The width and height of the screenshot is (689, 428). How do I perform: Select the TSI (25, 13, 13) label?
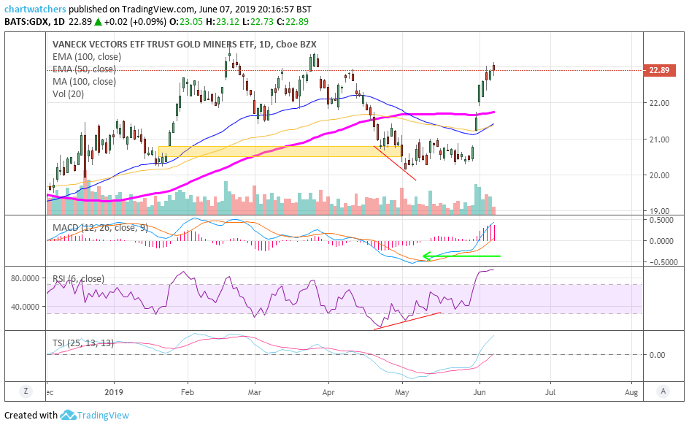(83, 343)
